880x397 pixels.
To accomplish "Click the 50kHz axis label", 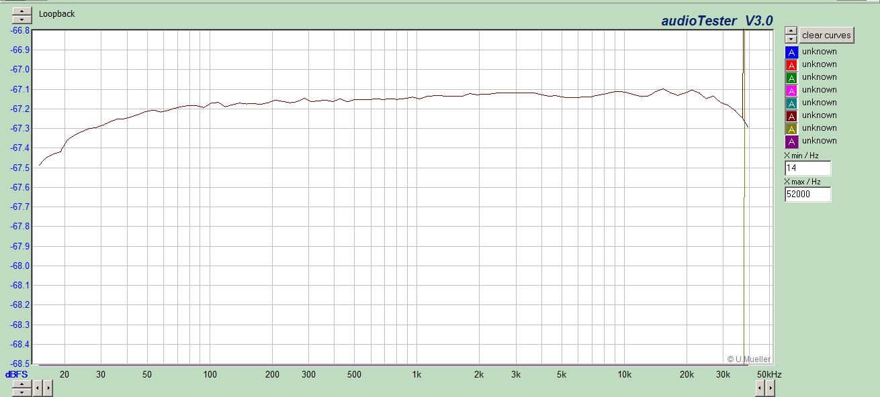I will [x=770, y=374].
